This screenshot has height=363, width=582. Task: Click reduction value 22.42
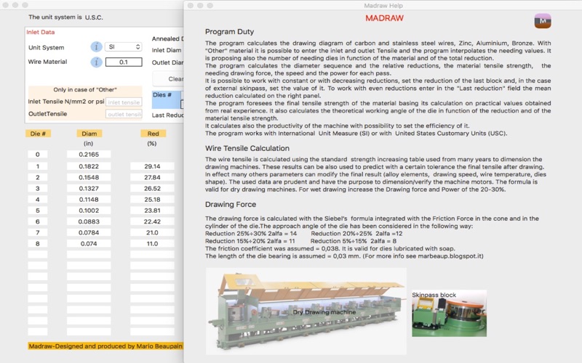coord(152,221)
